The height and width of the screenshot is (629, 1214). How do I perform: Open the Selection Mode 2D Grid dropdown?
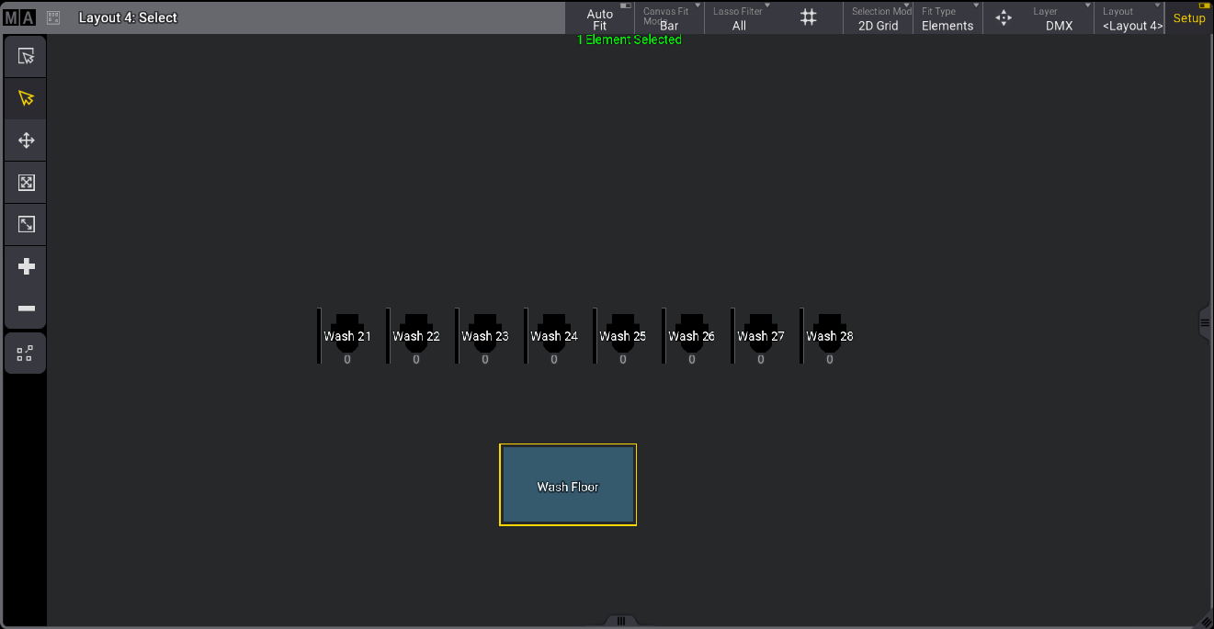(x=878, y=19)
